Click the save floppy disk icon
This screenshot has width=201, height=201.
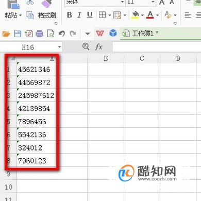pyautogui.click(x=18, y=33)
